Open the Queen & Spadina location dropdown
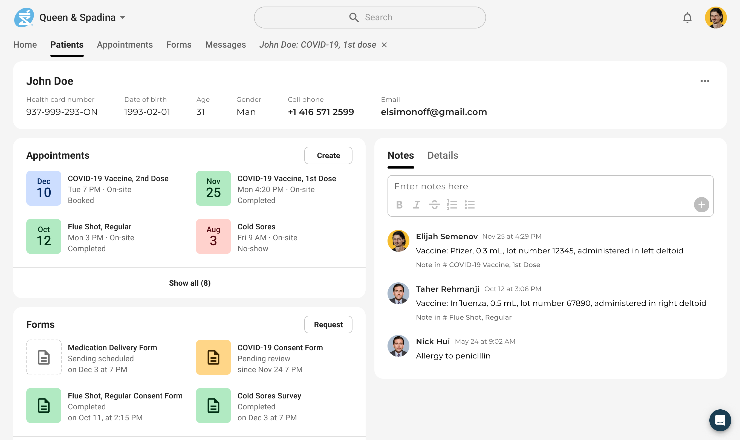This screenshot has height=440, width=740. coord(82,18)
